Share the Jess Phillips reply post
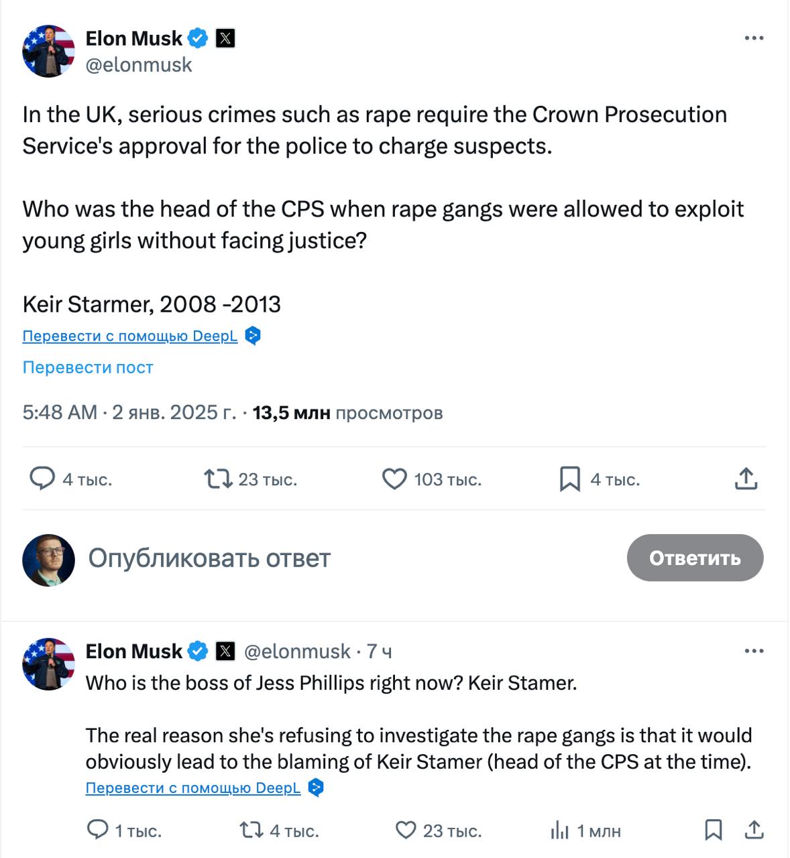 [754, 831]
